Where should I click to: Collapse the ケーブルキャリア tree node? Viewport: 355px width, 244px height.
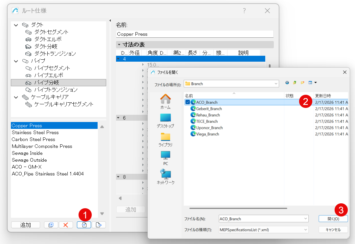16,97
